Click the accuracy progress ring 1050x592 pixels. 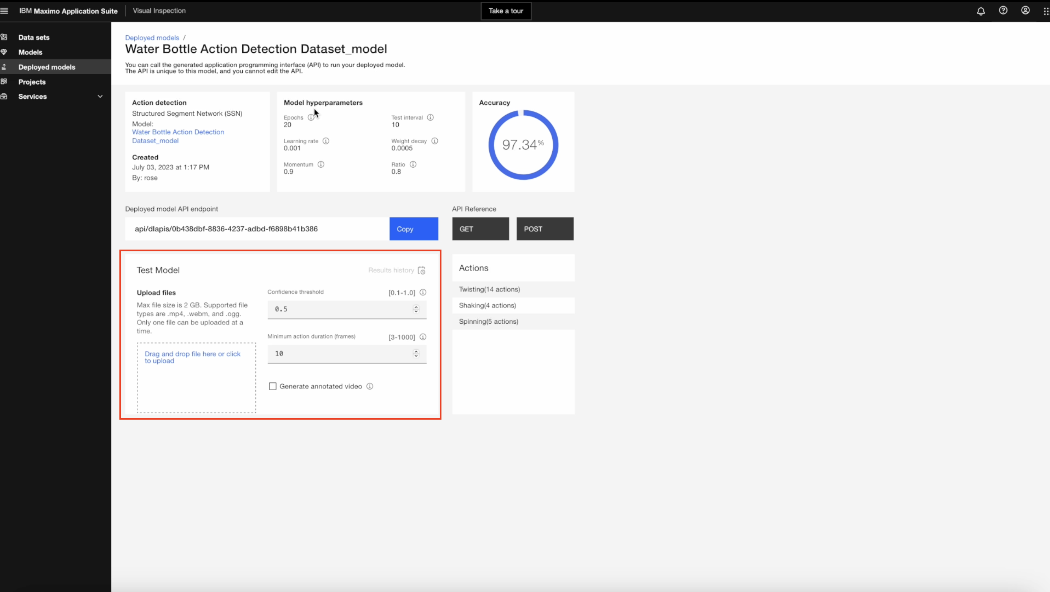(523, 145)
